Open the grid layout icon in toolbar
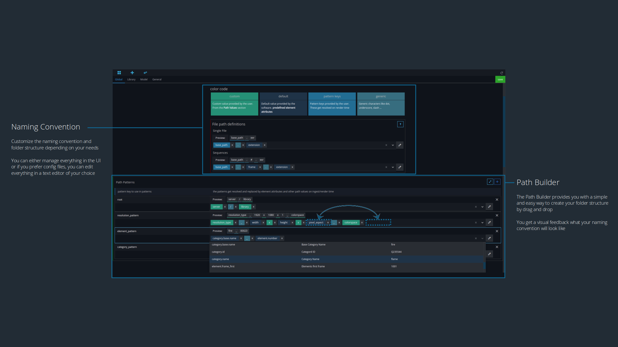618x347 pixels. [119, 73]
